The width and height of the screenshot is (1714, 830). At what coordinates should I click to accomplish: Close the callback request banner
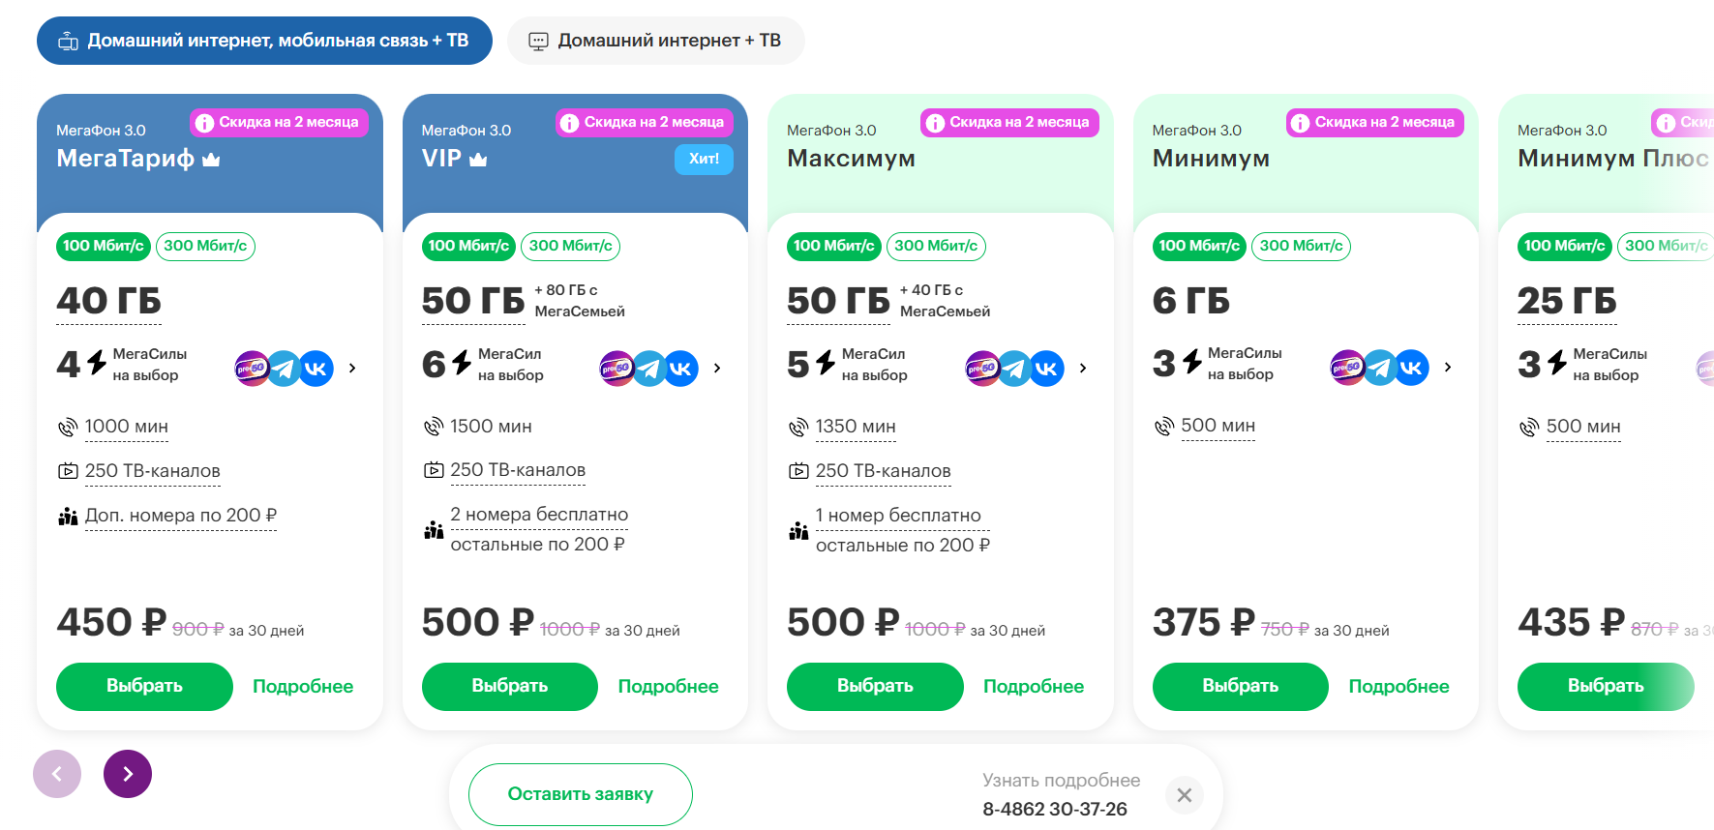point(1184,795)
